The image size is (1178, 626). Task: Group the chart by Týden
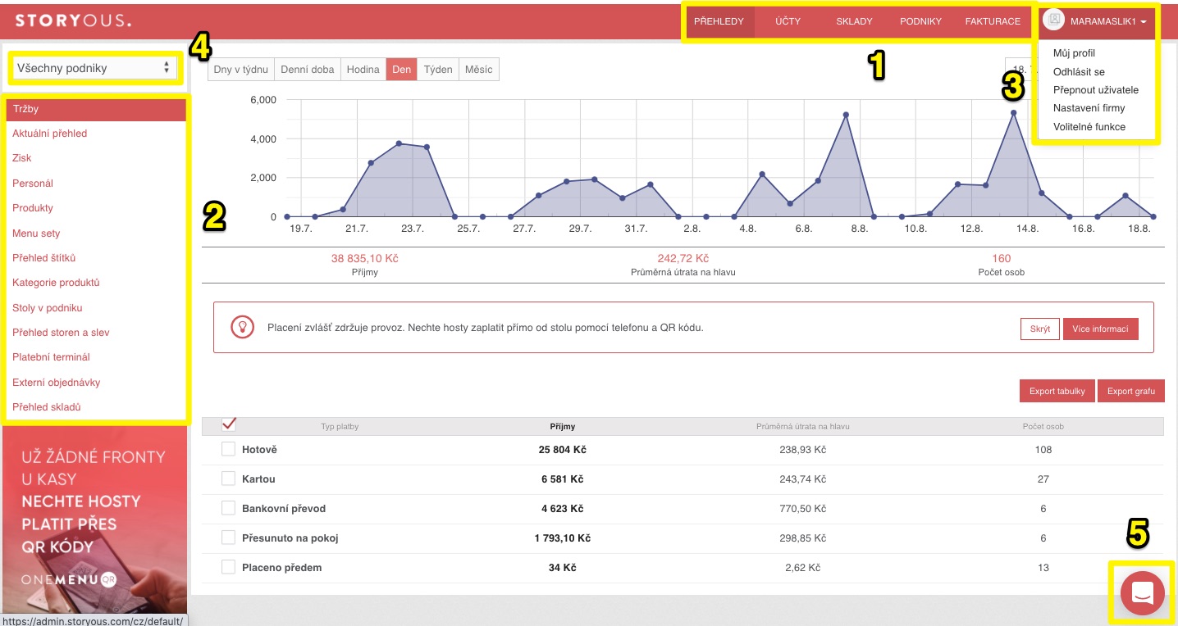pyautogui.click(x=438, y=70)
